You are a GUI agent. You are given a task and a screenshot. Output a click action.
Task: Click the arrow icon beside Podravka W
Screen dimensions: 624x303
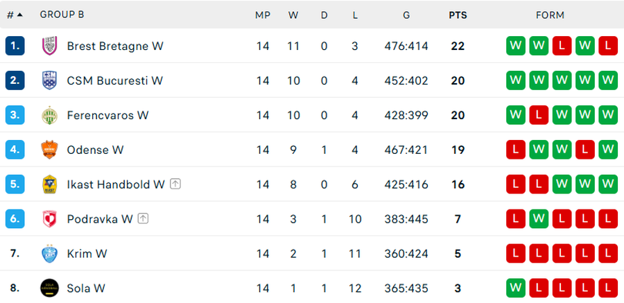[x=143, y=219]
